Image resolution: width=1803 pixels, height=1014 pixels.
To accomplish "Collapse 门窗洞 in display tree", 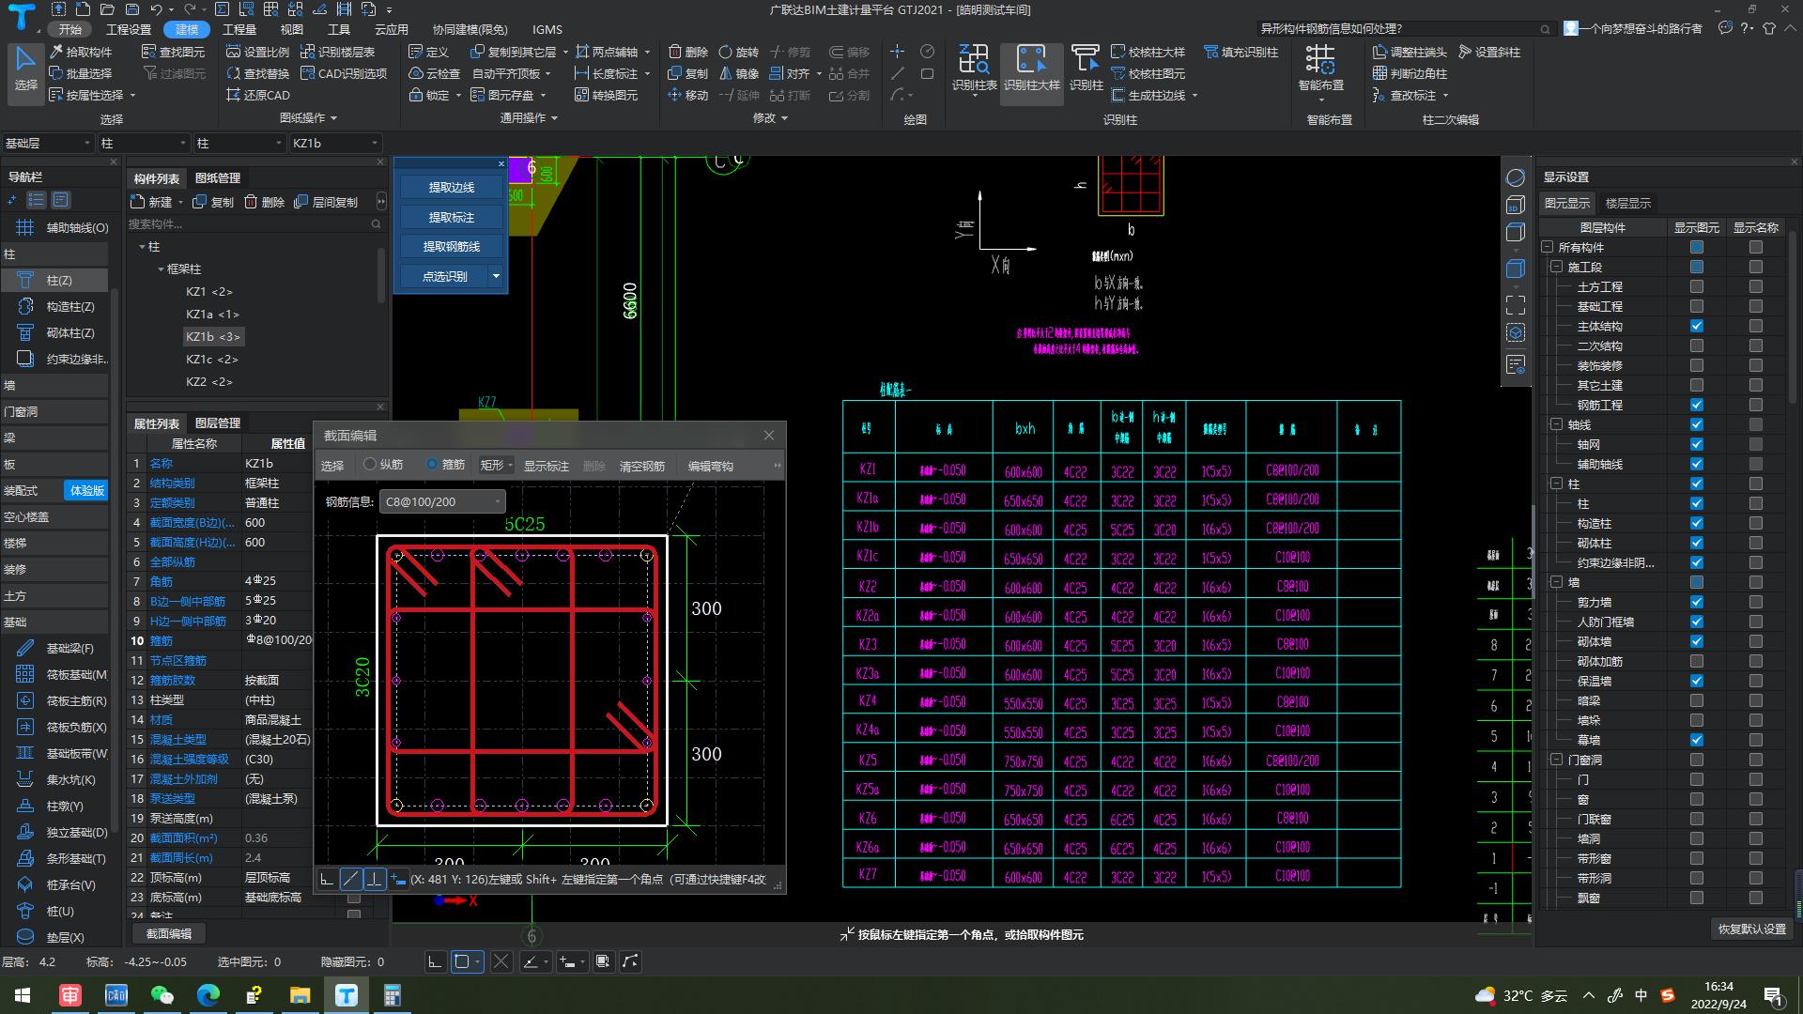I will pyautogui.click(x=1556, y=760).
